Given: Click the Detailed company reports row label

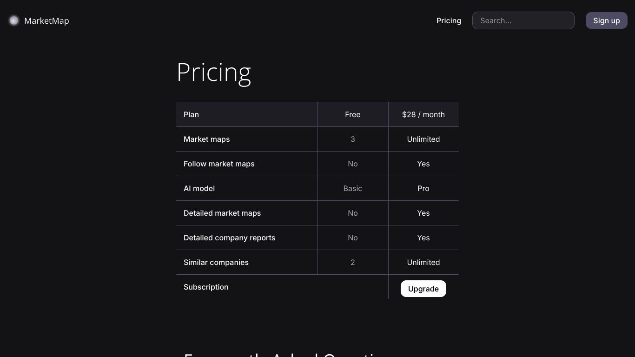Looking at the screenshot, I should click(229, 238).
